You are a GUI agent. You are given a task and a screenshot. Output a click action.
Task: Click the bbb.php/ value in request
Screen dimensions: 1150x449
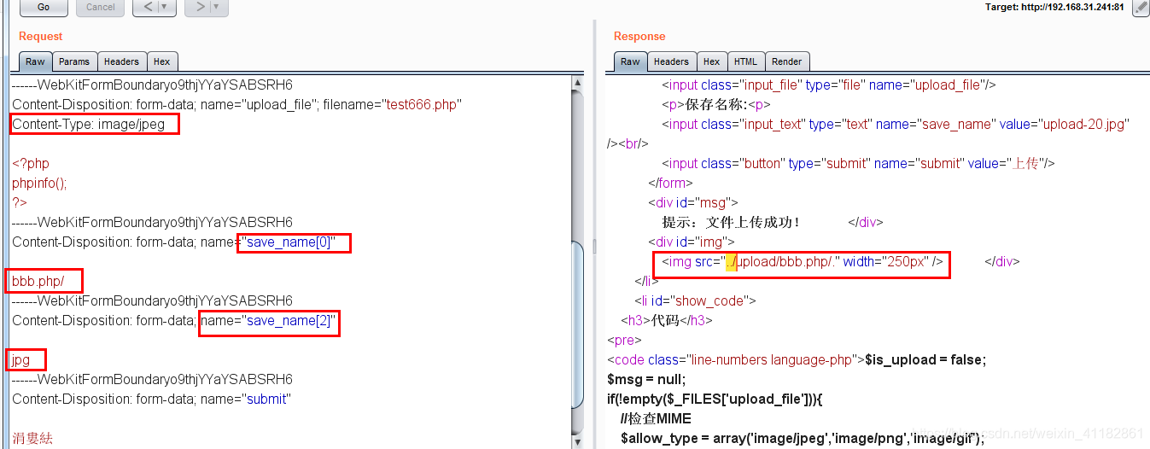click(x=38, y=282)
